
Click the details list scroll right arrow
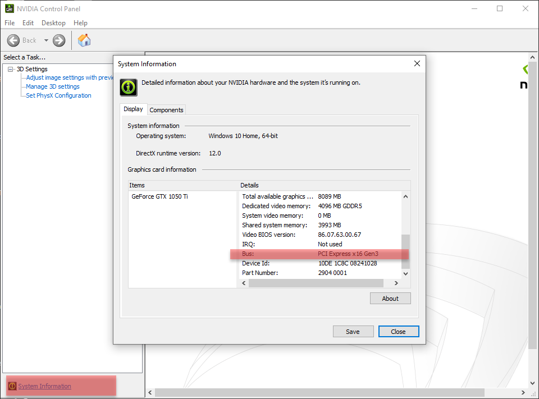pos(396,283)
